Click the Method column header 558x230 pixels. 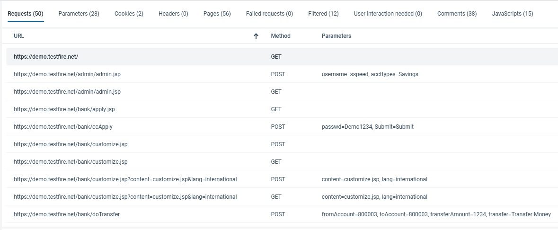point(281,36)
